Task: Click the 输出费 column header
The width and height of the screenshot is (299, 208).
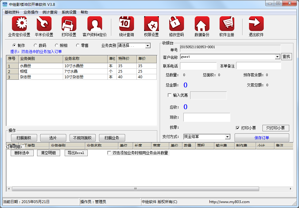Action: click(224, 146)
